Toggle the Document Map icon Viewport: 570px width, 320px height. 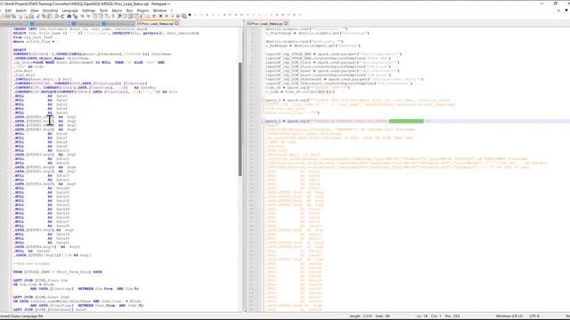pos(131,16)
